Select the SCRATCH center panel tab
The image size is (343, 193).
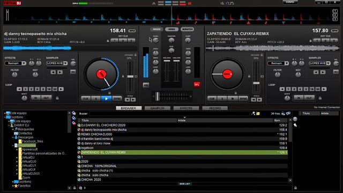click(x=187, y=29)
